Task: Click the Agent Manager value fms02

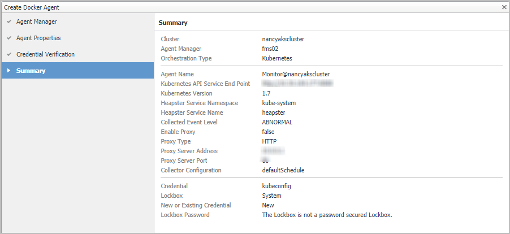Action: click(270, 49)
